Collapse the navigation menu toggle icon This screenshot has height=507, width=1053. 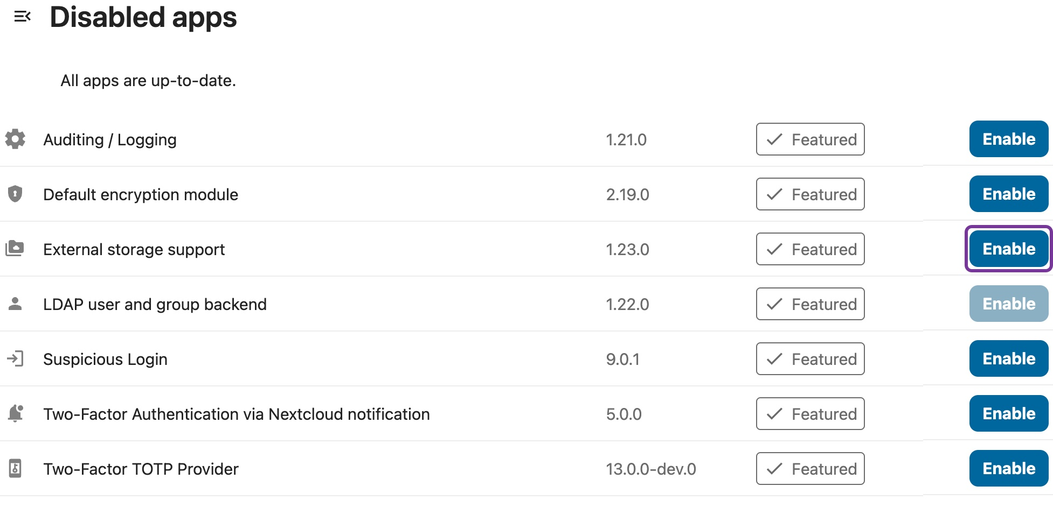pyautogui.click(x=22, y=17)
